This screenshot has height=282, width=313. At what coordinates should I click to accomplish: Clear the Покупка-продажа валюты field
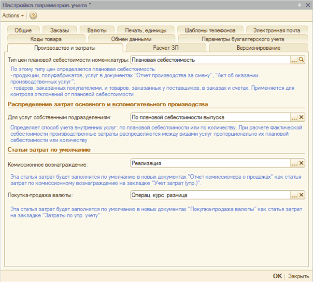coord(302,195)
